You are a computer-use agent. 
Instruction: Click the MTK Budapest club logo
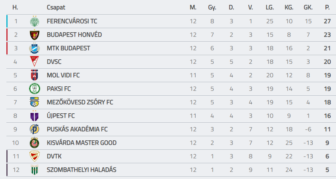(x=35, y=48)
